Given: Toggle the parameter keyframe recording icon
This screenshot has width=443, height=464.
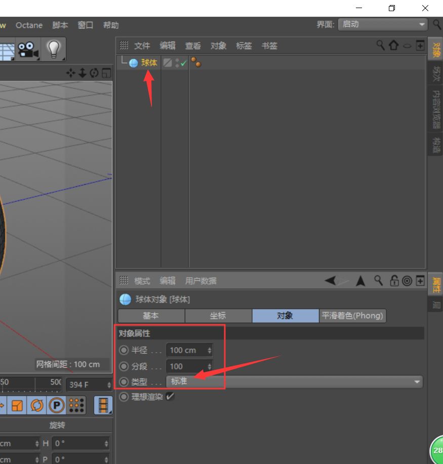Looking at the screenshot, I should pyautogui.click(x=56, y=405).
